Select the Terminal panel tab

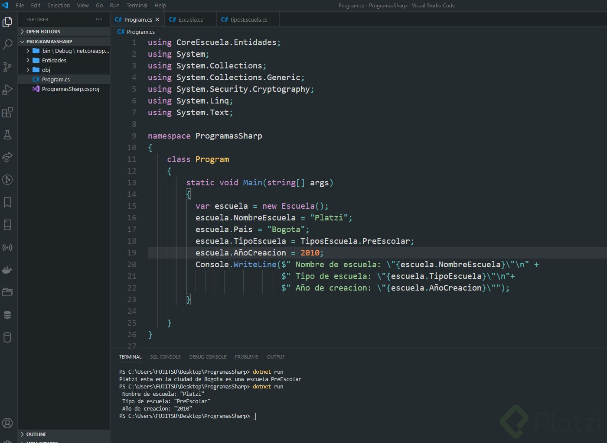pyautogui.click(x=130, y=357)
